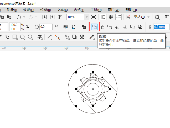Click top-center selection handle of the gear
This screenshot has width=170, height=128.
[93, 72]
